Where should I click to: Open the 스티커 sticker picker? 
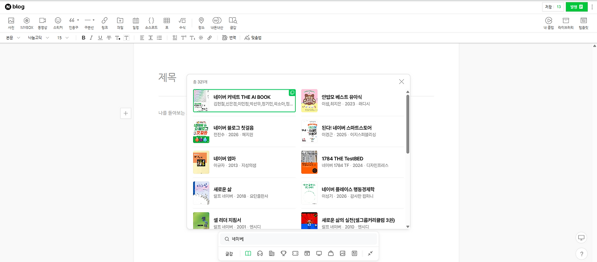(58, 23)
